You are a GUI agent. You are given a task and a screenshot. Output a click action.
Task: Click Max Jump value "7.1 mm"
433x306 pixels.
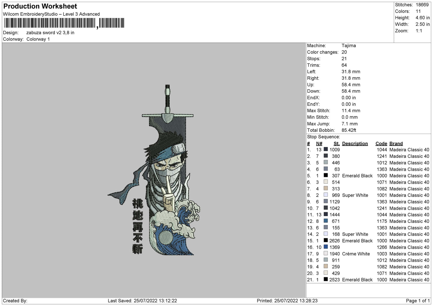point(349,124)
